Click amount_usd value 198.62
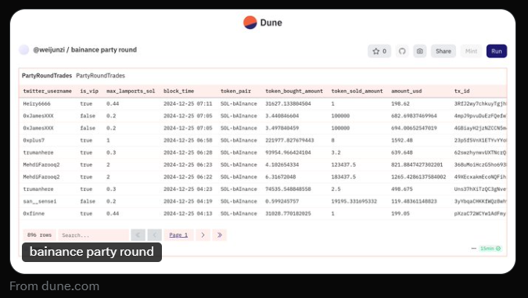This screenshot has height=298, width=528. click(400, 104)
